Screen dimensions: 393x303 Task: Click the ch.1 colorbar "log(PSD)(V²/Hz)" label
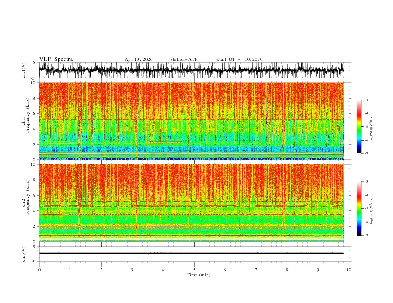(372, 129)
